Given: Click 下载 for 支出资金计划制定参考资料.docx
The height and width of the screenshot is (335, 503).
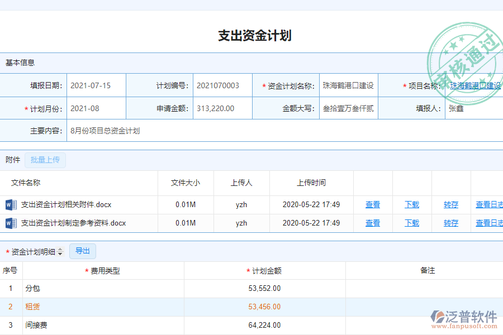Looking at the screenshot, I should [411, 223].
